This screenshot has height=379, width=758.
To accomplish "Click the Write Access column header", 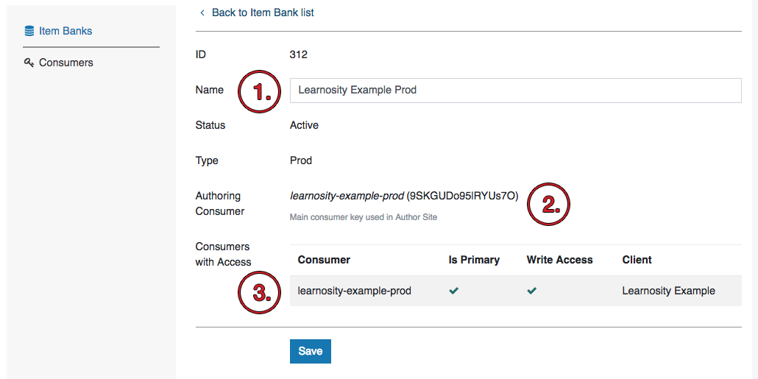I will point(560,260).
